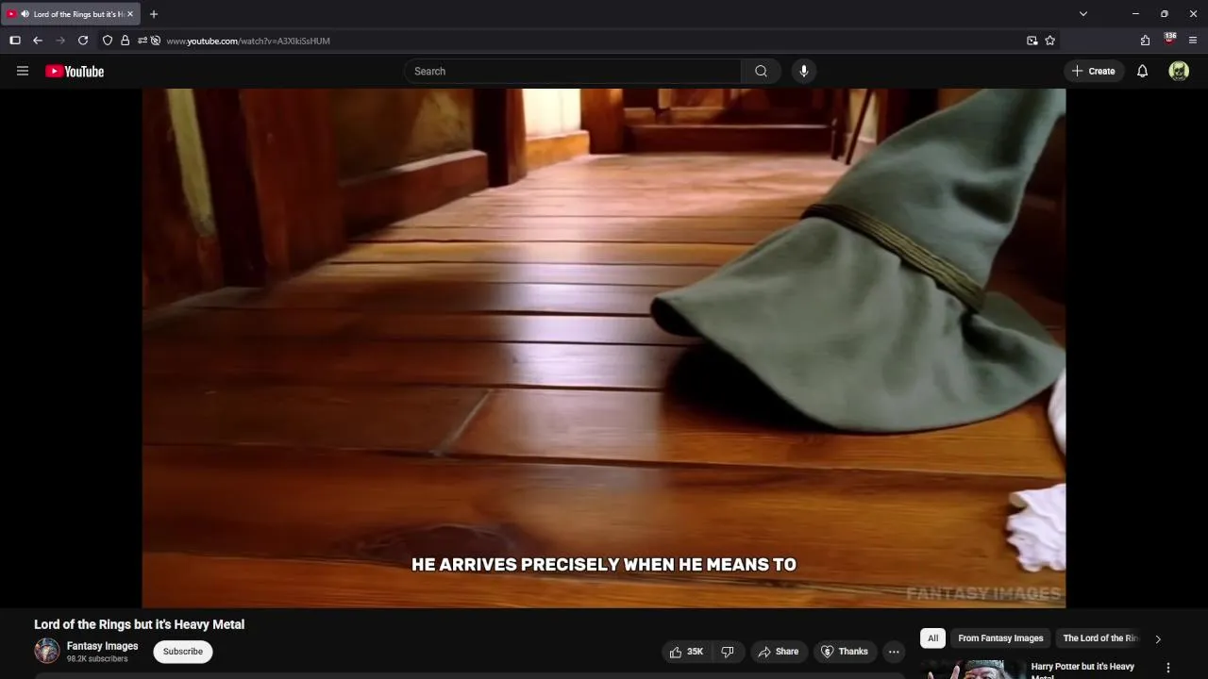The image size is (1208, 679).
Task: Go to the YouTube home logo
Action: click(75, 71)
